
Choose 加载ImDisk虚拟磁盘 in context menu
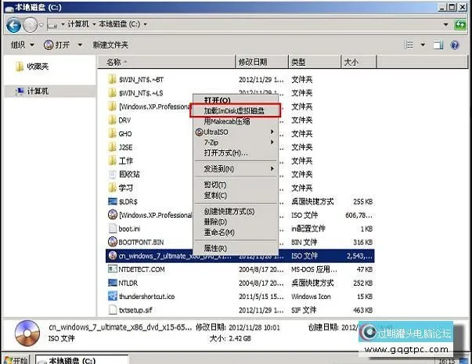pos(236,111)
